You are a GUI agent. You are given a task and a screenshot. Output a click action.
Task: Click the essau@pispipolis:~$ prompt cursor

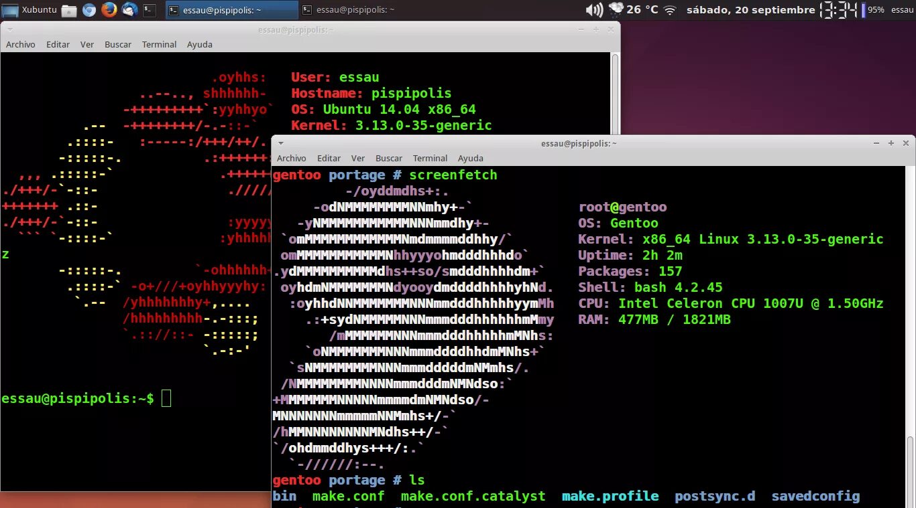[x=166, y=398]
